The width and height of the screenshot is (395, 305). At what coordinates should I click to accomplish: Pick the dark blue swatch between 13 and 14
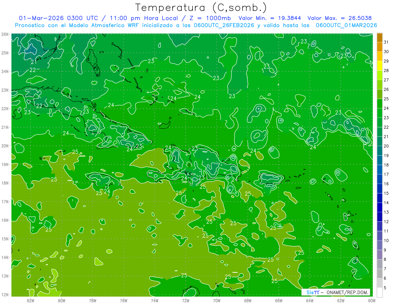pyautogui.click(x=380, y=207)
